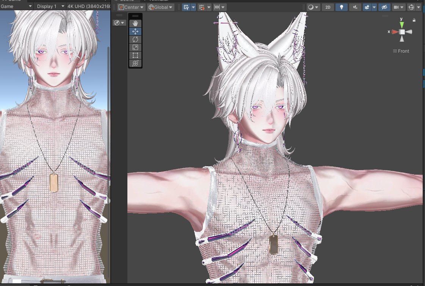Select the Rect tool
The height and width of the screenshot is (286, 425).
[x=135, y=55]
